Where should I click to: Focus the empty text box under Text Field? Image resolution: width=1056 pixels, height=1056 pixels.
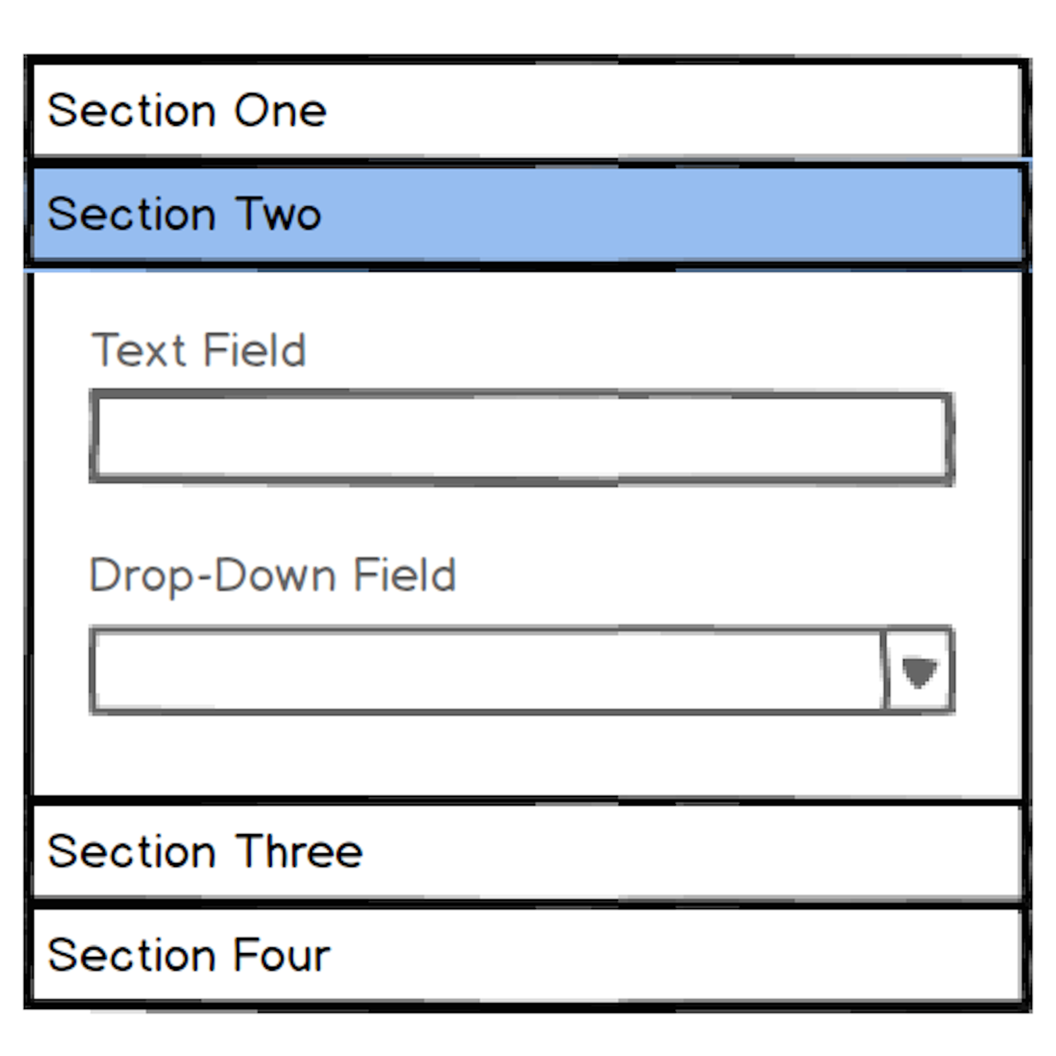pyautogui.click(x=522, y=437)
